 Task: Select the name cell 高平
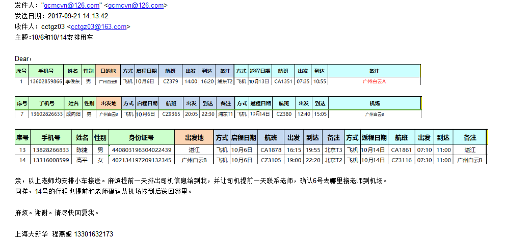tap(82, 160)
